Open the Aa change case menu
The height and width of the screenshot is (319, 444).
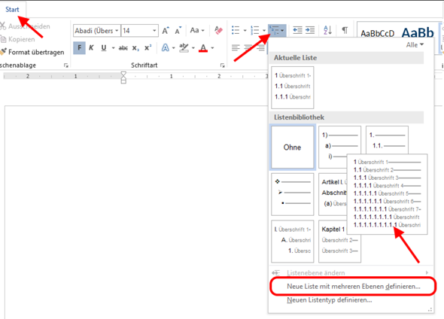[197, 30]
